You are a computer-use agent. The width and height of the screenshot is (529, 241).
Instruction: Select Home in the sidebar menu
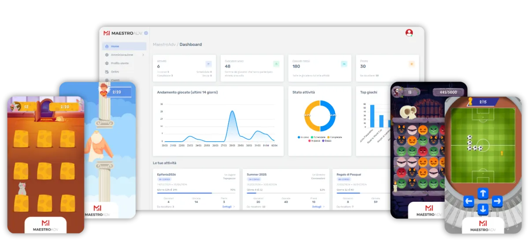(x=115, y=46)
